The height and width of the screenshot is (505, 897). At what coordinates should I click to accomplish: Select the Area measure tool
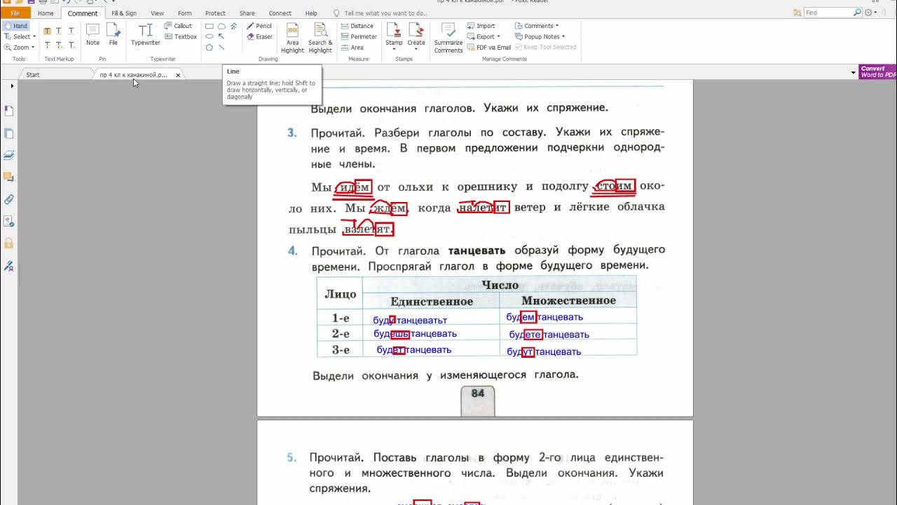pos(352,48)
